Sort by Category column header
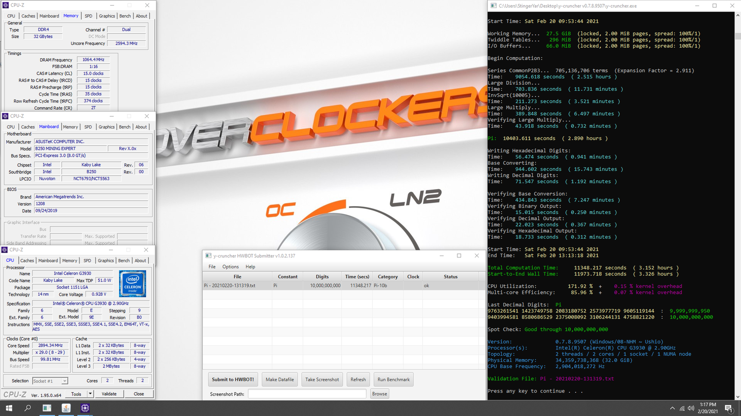 (x=388, y=277)
